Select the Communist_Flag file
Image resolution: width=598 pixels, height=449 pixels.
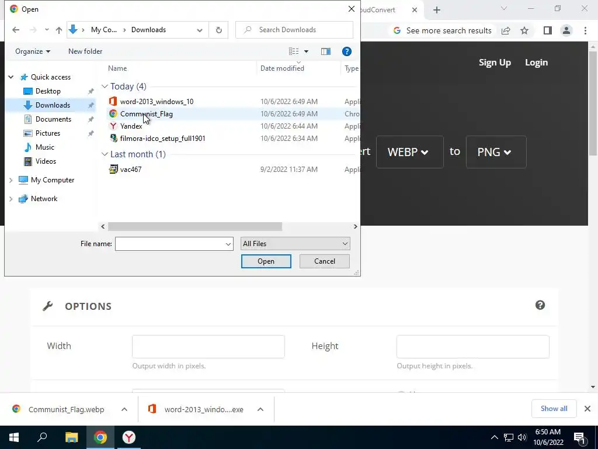tap(147, 114)
